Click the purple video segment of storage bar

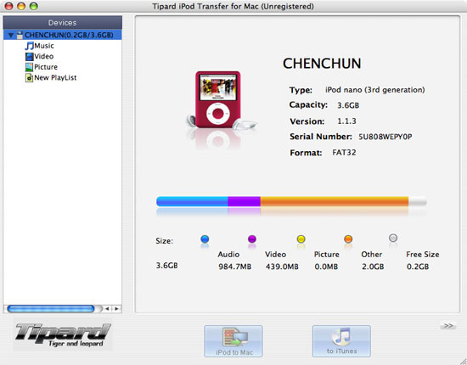(x=245, y=201)
